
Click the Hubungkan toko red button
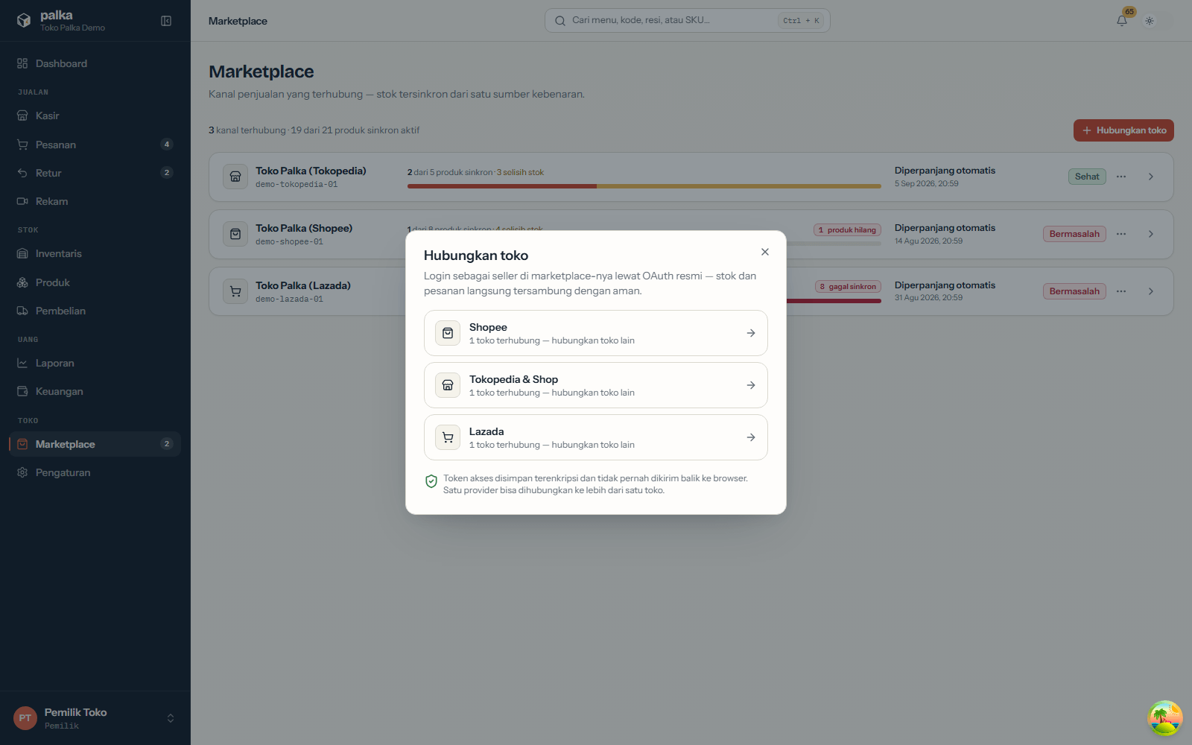point(1123,130)
